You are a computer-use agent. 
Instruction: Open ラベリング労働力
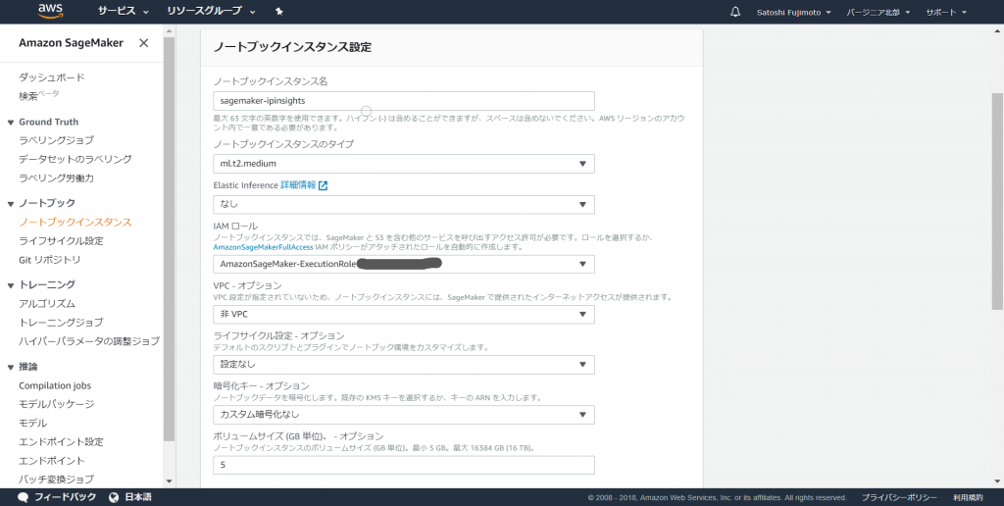point(56,178)
